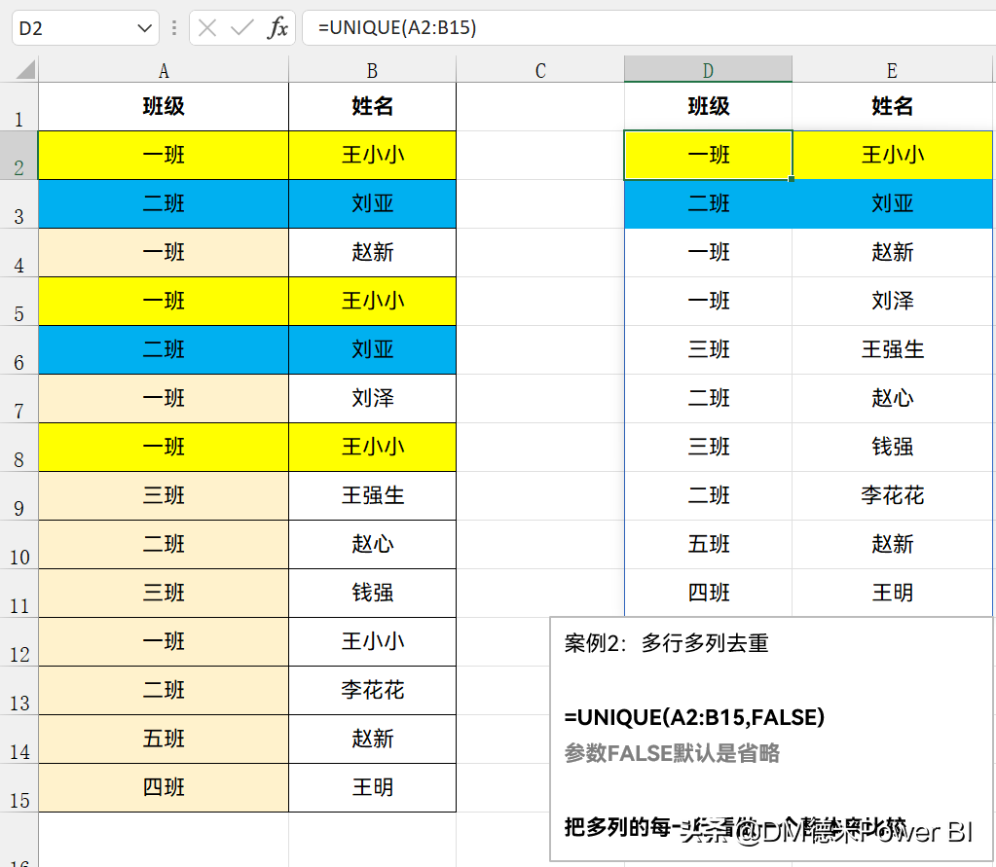Click cell E11 containing 王明
The image size is (996, 867).
[893, 593]
